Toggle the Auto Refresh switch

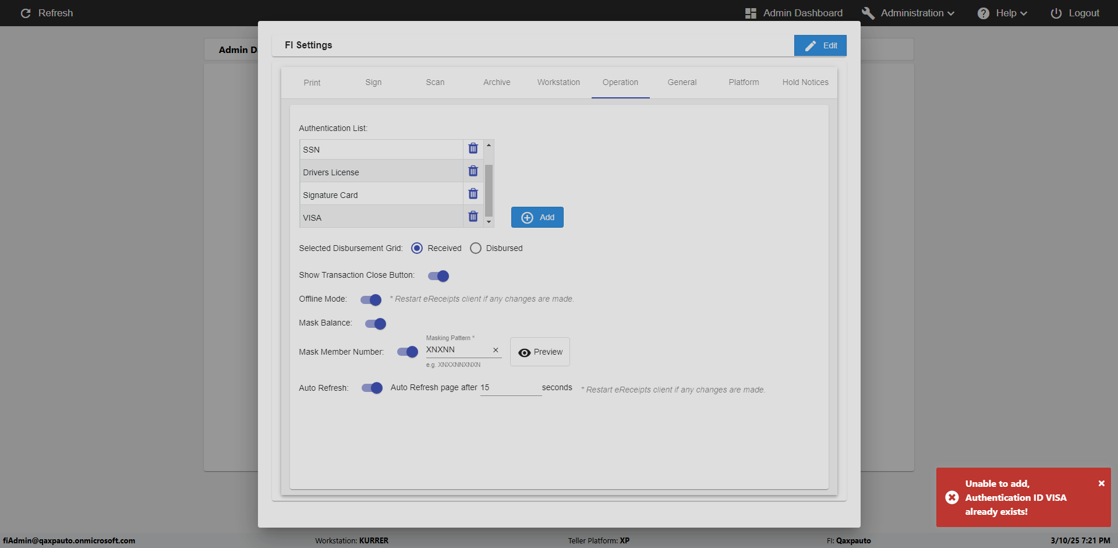(x=372, y=388)
